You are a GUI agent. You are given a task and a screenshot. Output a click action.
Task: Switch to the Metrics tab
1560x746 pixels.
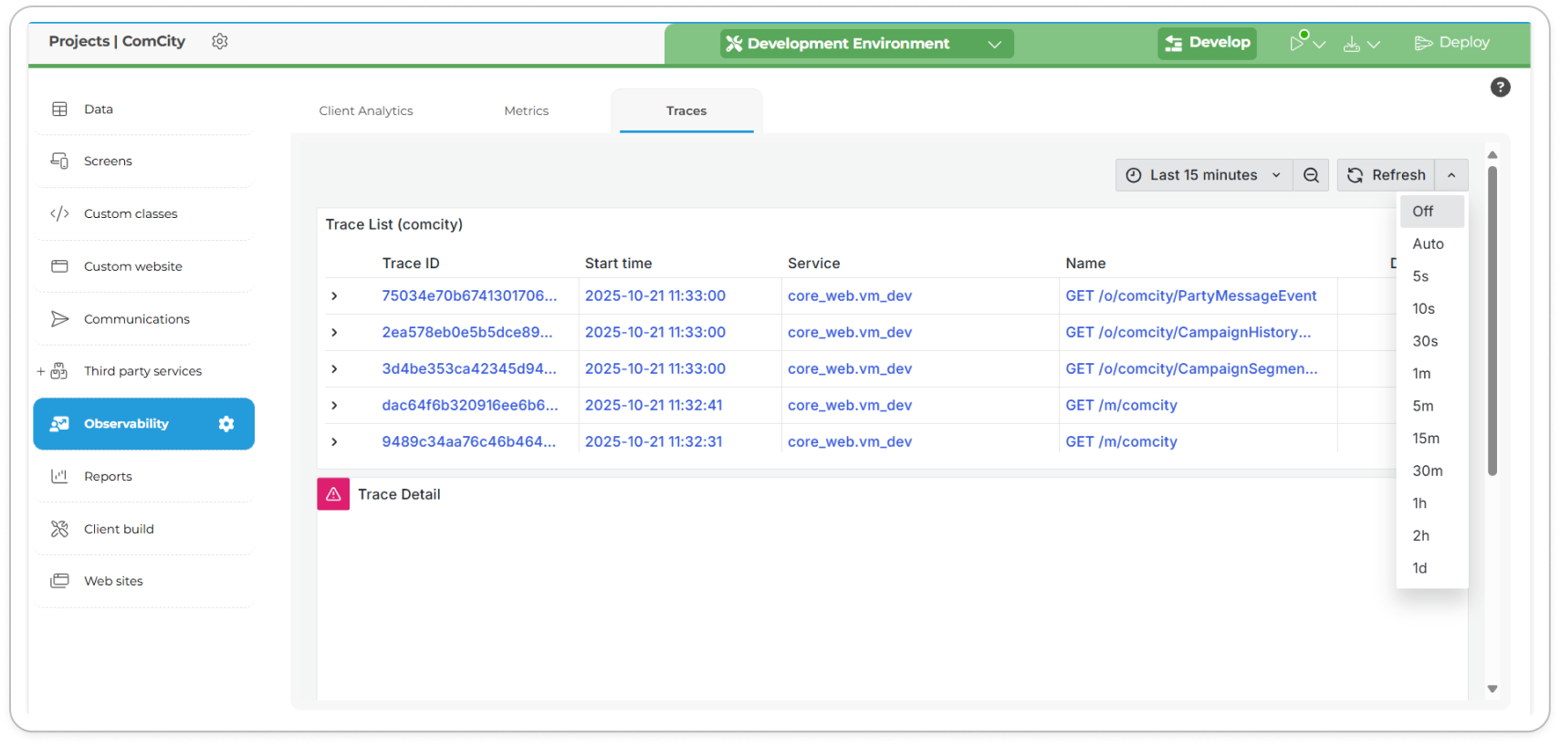tap(526, 111)
